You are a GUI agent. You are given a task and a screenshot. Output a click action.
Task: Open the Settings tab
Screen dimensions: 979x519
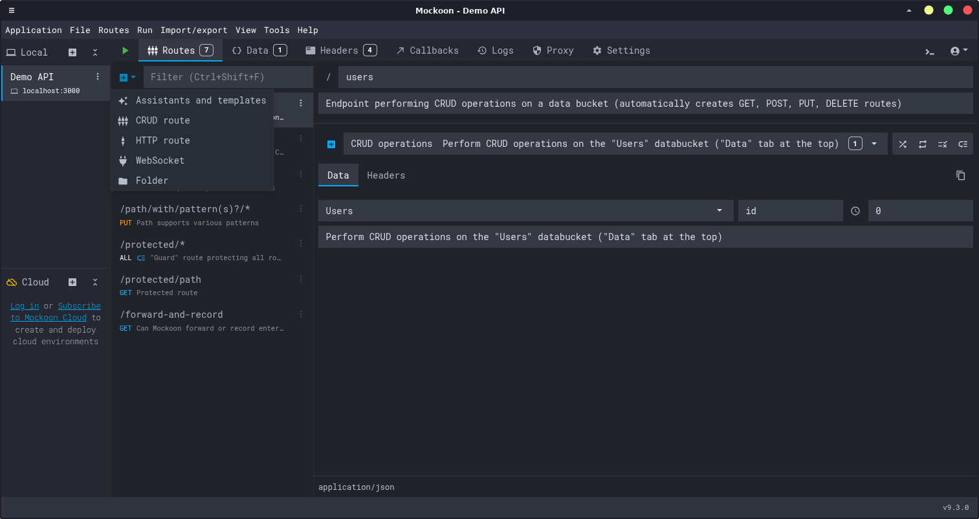pyautogui.click(x=621, y=50)
